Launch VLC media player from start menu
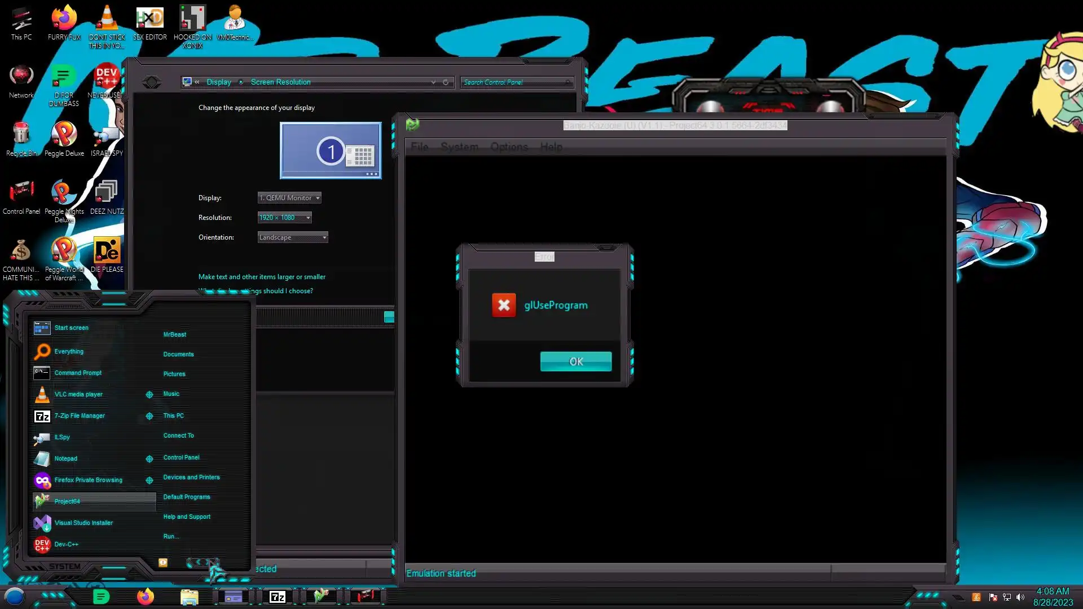 pyautogui.click(x=78, y=394)
